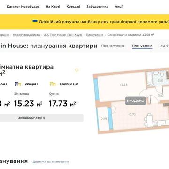The image size is (169, 169).
Task: Open Акції navigation item
Action: tap(119, 7)
